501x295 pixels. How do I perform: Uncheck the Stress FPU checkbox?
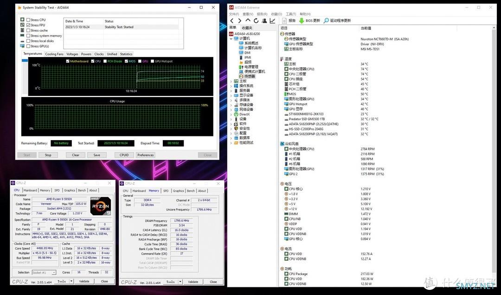[x=28, y=25]
